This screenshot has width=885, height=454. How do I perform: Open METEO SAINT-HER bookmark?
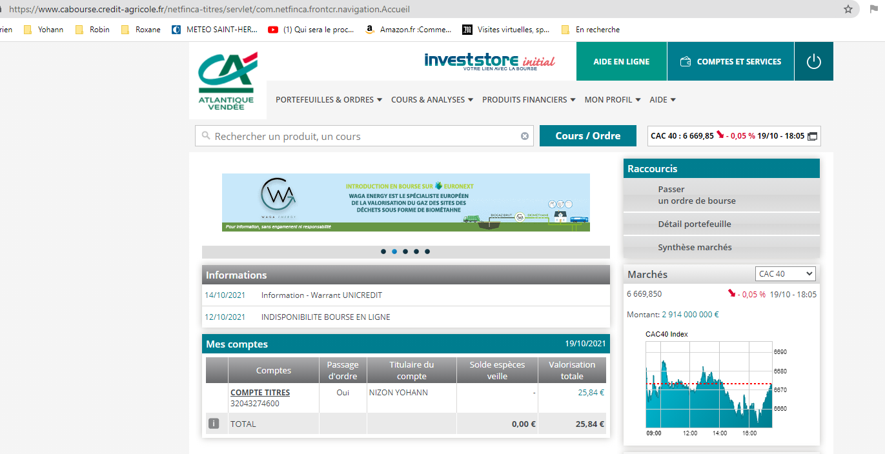point(214,29)
